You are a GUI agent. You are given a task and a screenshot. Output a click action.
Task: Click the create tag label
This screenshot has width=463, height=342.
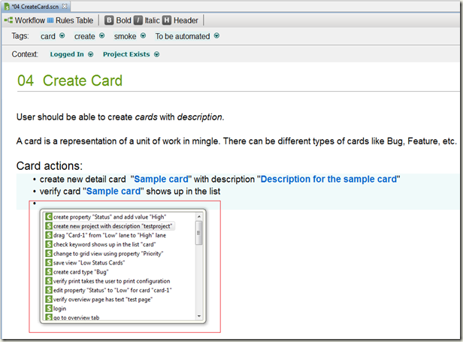point(85,36)
